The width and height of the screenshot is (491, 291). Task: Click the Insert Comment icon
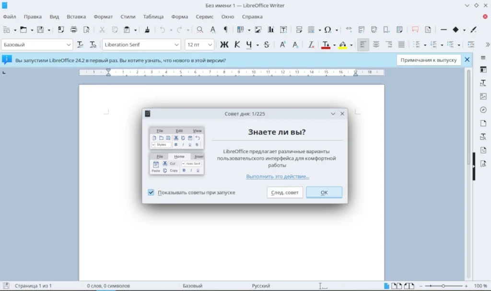415,30
